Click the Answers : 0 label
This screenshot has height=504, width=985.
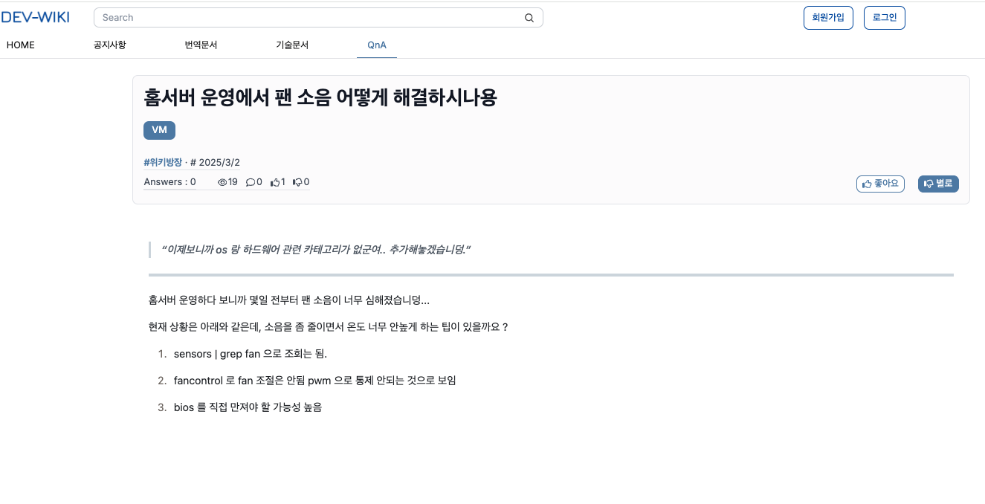169,182
